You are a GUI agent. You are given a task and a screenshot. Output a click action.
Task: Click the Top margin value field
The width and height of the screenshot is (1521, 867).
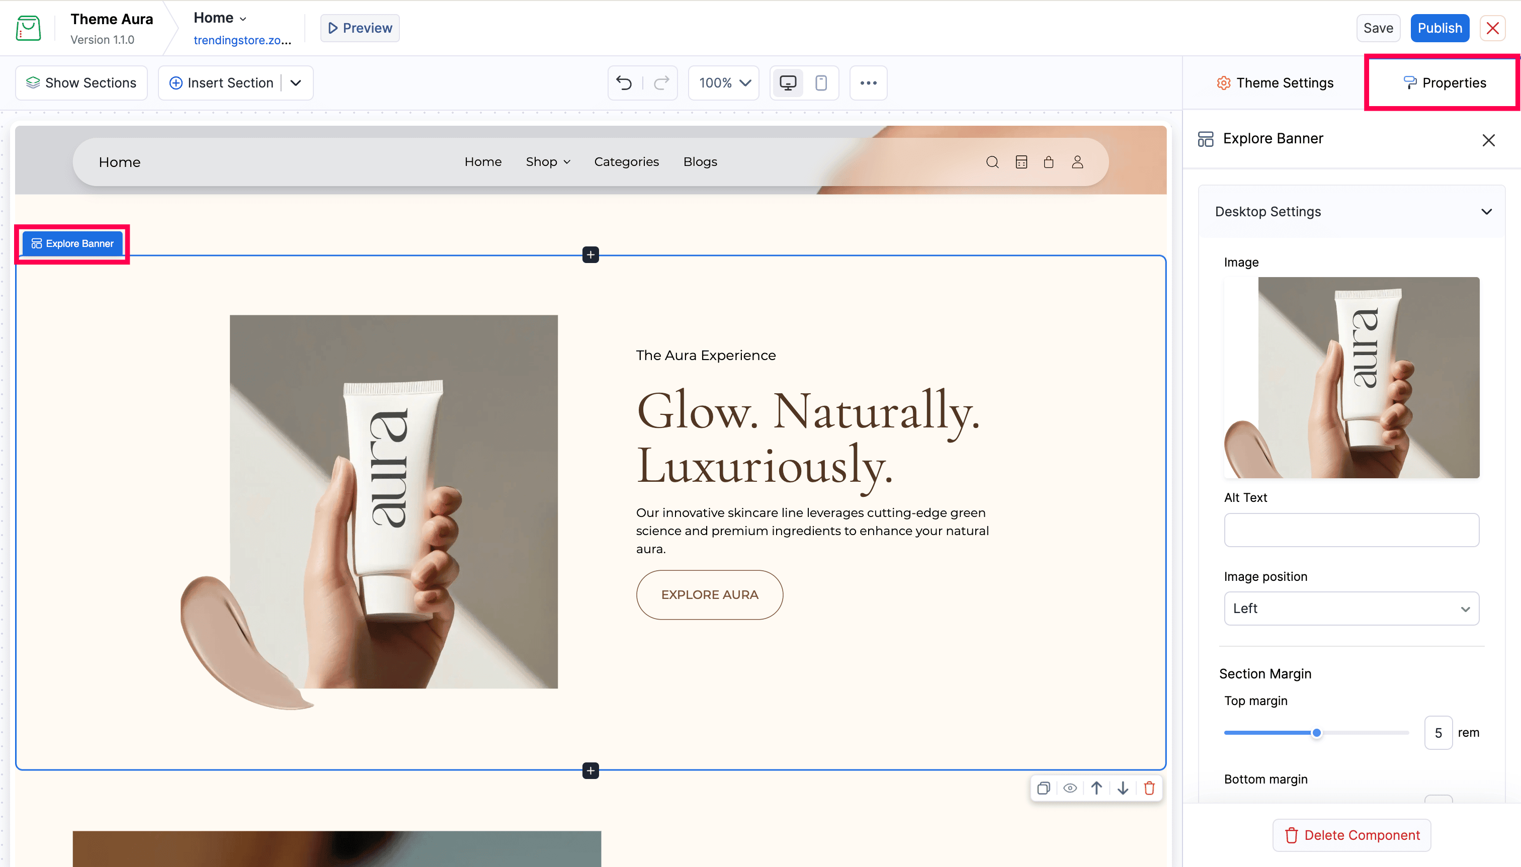(1438, 732)
